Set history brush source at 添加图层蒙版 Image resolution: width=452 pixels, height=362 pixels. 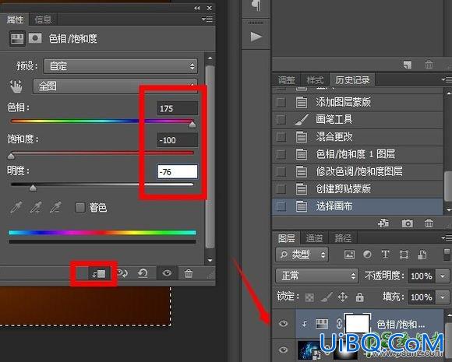tap(281, 102)
